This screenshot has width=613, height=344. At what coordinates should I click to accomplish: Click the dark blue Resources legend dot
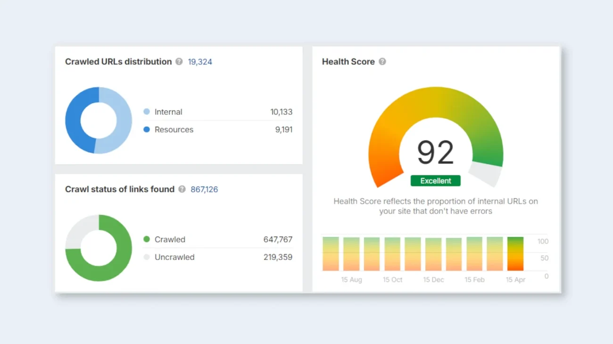147,130
